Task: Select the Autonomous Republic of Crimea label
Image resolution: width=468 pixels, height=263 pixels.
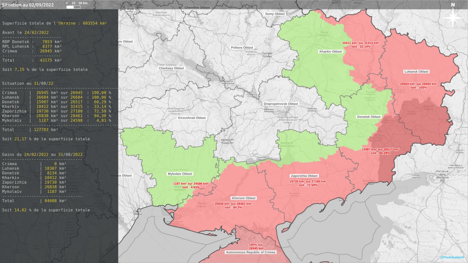Action: click(250, 252)
